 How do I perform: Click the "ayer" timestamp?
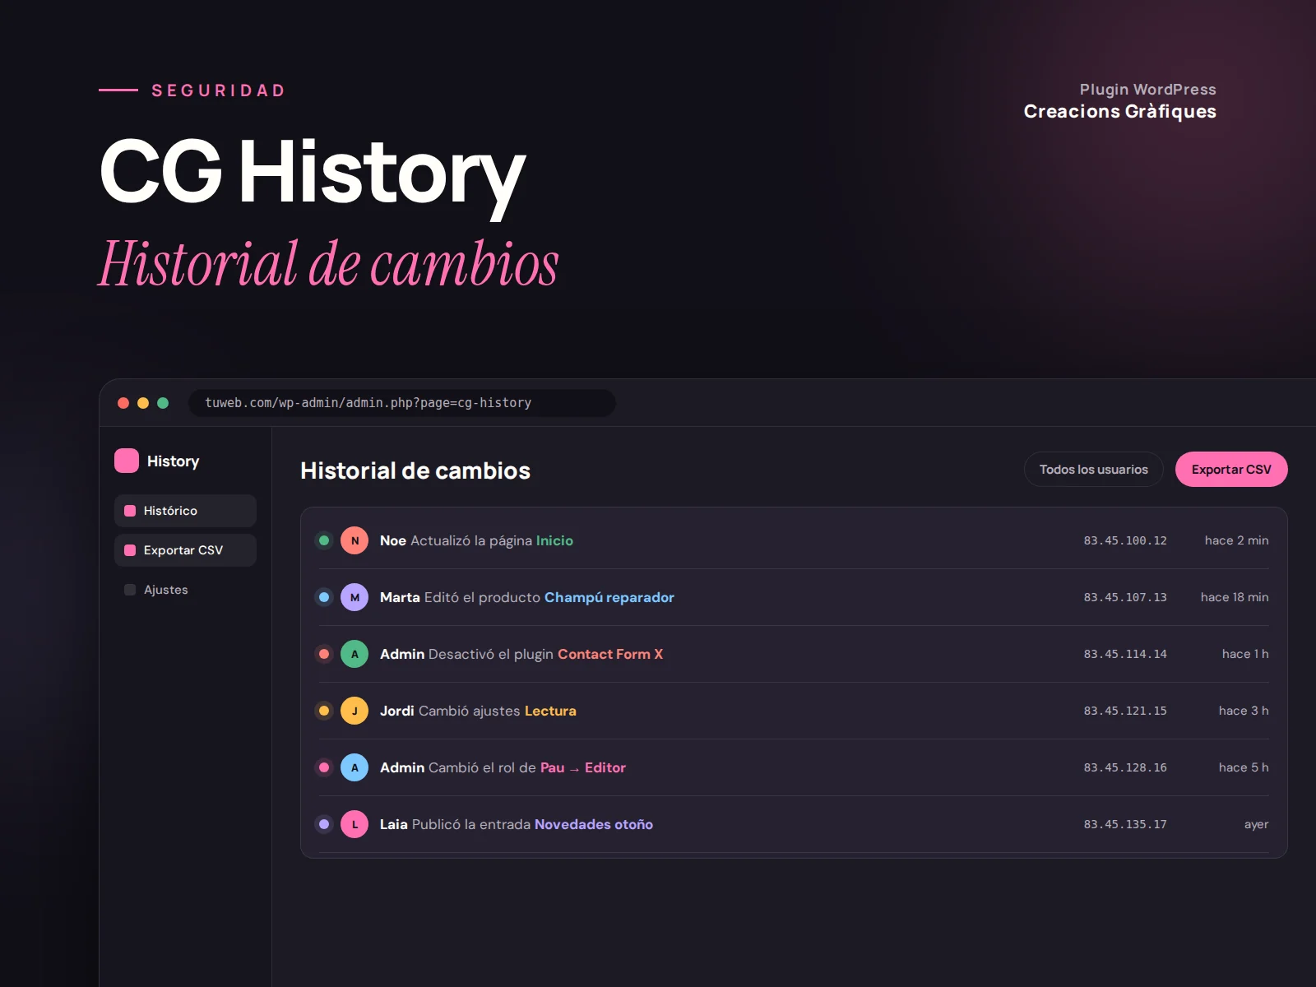pos(1257,825)
